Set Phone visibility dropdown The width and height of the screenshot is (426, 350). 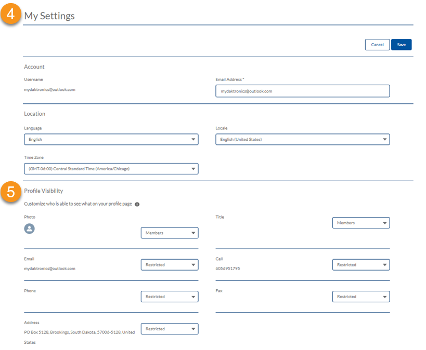coord(169,297)
